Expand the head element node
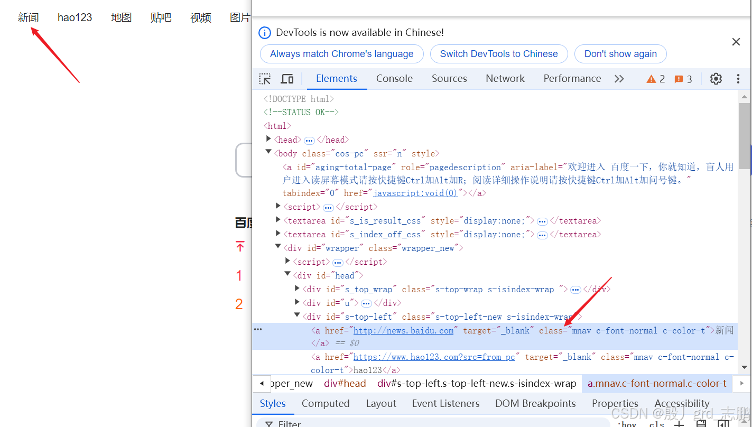This screenshot has height=427, width=752. point(269,139)
